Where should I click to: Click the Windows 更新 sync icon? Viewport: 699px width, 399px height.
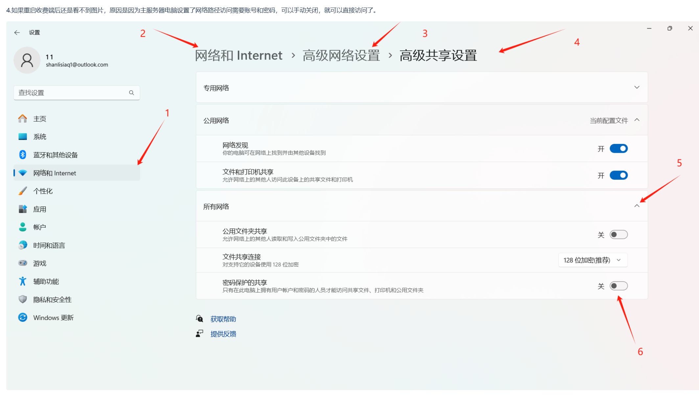coord(23,317)
